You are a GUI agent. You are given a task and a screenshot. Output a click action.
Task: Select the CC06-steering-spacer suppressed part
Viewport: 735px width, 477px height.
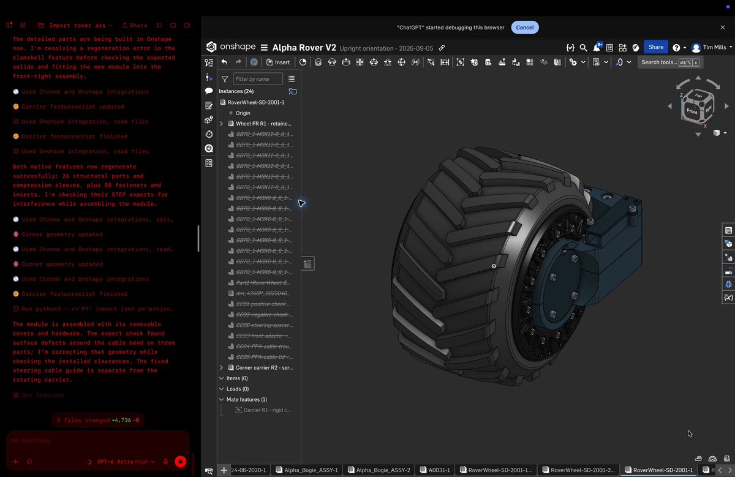(x=263, y=325)
